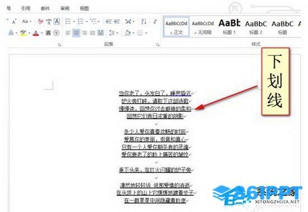Expand the bullet list dropdown arrow
The height and width of the screenshot is (212, 308).
[x=74, y=21]
